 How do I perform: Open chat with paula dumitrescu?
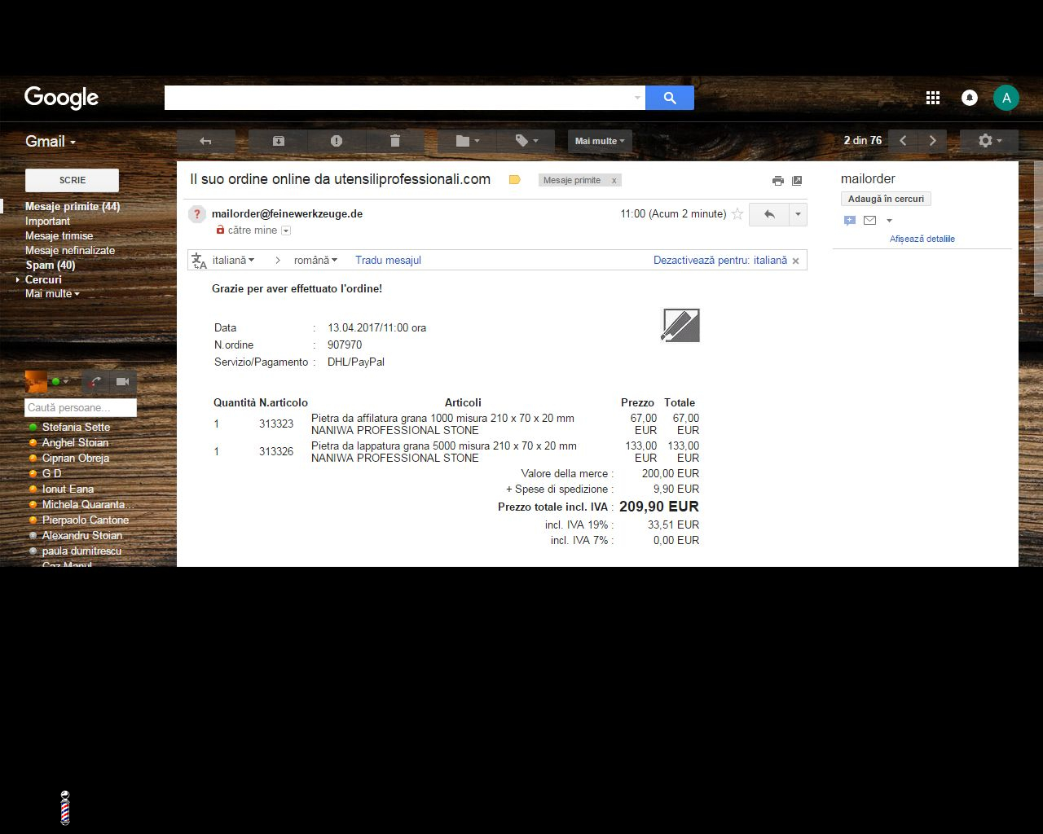pos(81,551)
